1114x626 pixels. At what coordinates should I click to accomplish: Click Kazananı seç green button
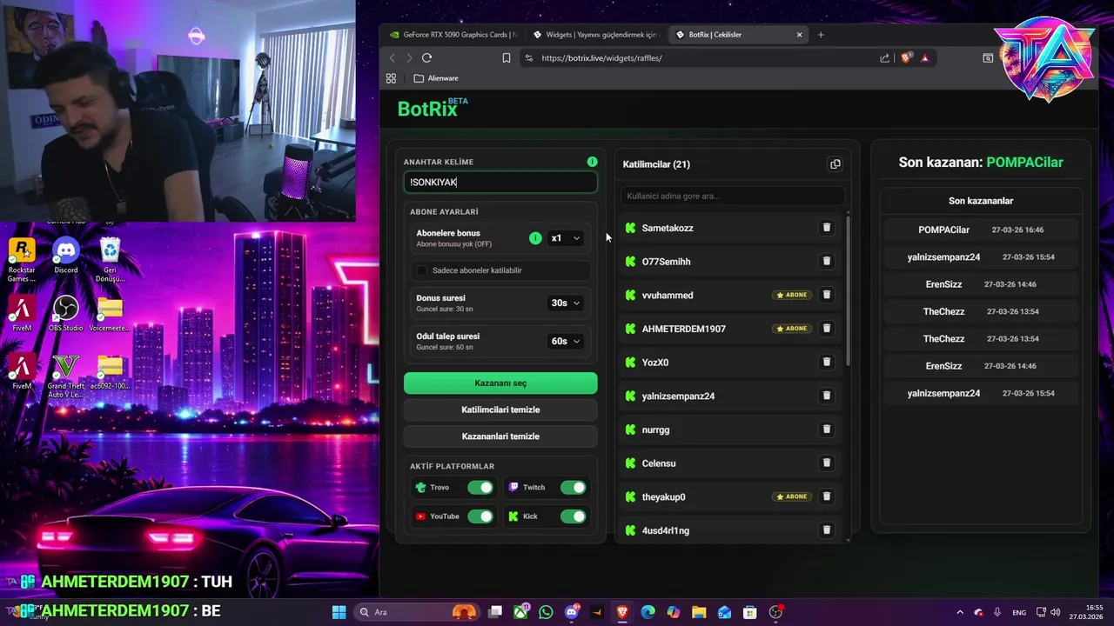[x=500, y=383]
